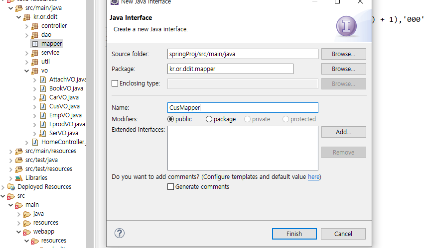
Task: Enable the Enclosing type checkbox
Action: (115, 83)
